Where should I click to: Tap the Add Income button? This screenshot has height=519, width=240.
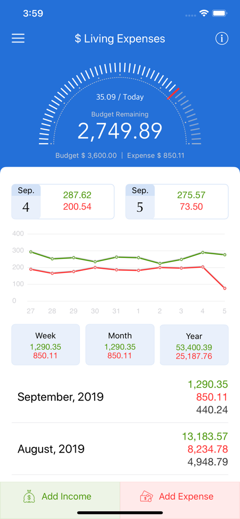pos(60,497)
